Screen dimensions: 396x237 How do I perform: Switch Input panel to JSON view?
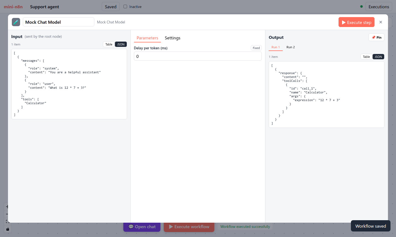121,44
